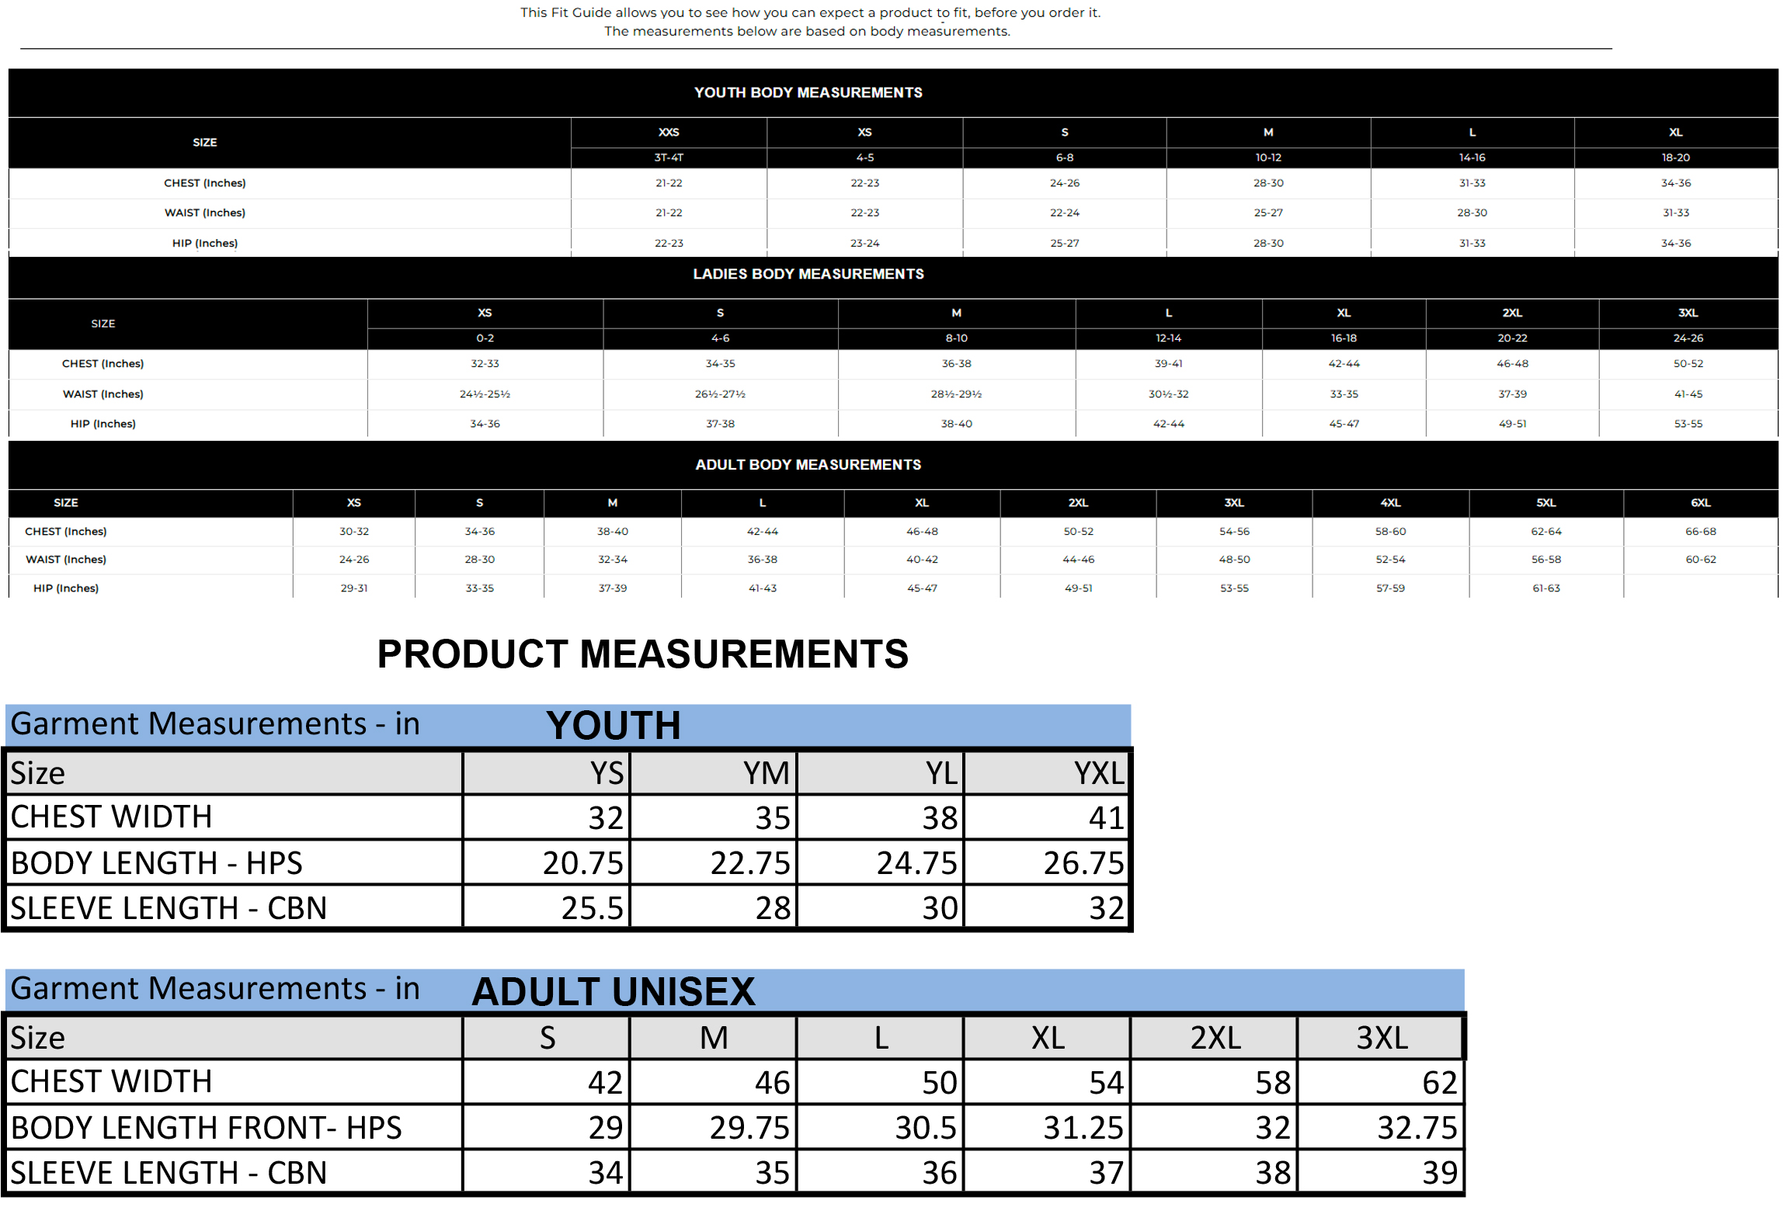The image size is (1787, 1214).
Task: Click youth sleeve length value '25.5'
Action: [593, 908]
